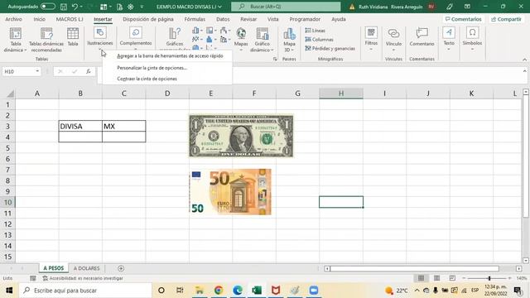This screenshot has height=298, width=530.
Task: Click the insert function fx icon
Action: pyautogui.click(x=89, y=71)
